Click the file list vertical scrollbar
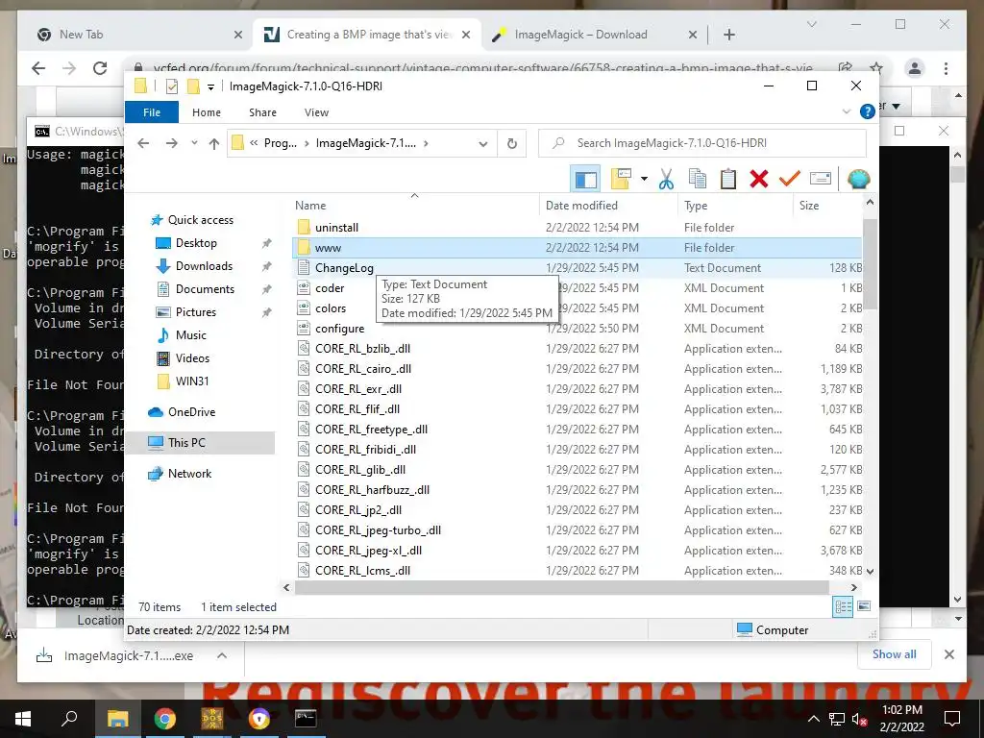Viewport: 984px width, 738px height. click(x=870, y=263)
